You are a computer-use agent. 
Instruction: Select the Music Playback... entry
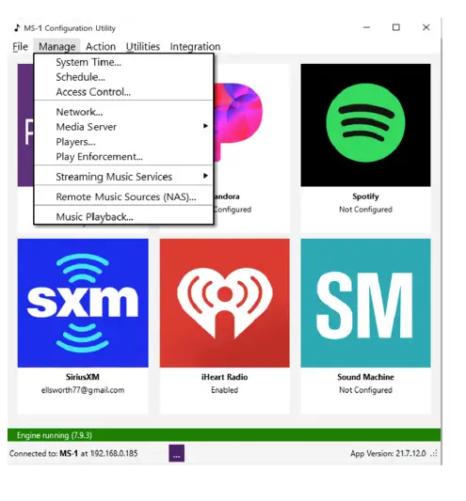123,216
